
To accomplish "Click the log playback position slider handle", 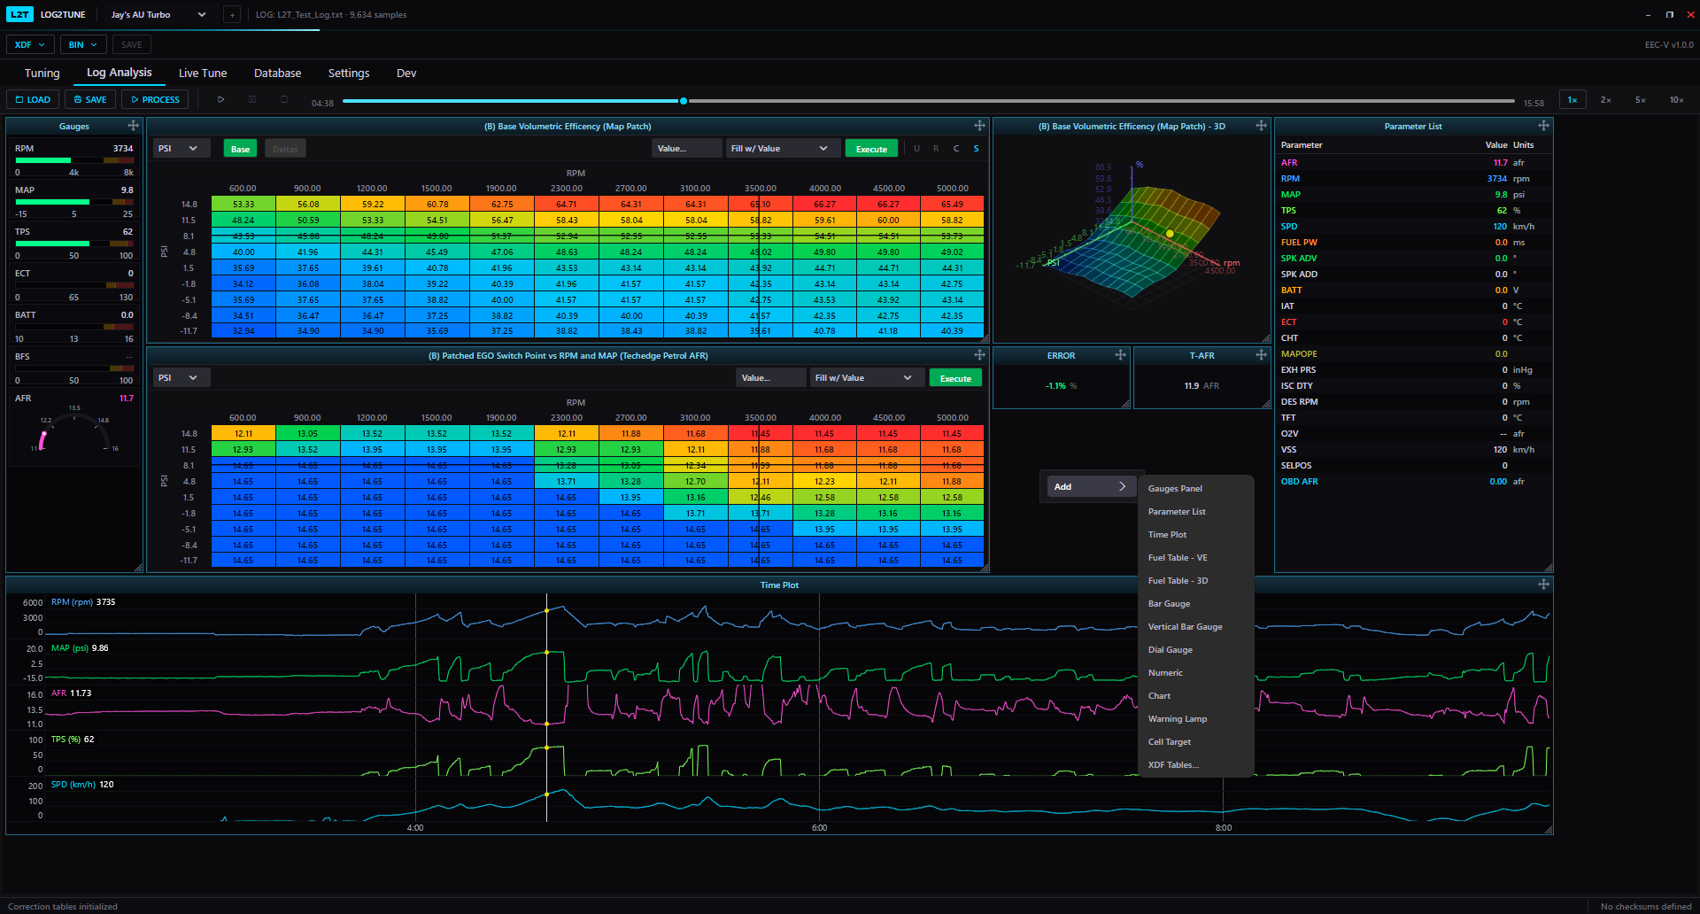I will [x=684, y=101].
